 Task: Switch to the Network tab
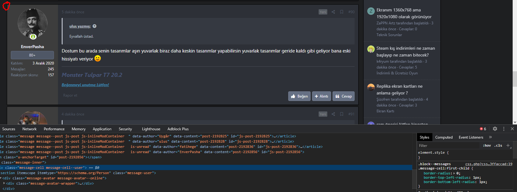(29, 129)
